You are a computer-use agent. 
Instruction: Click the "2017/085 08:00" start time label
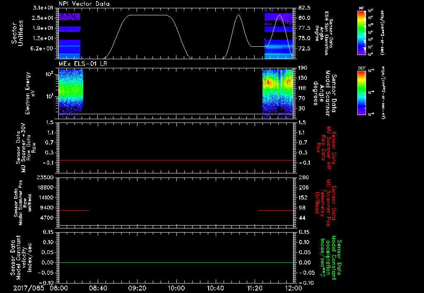tap(40, 288)
